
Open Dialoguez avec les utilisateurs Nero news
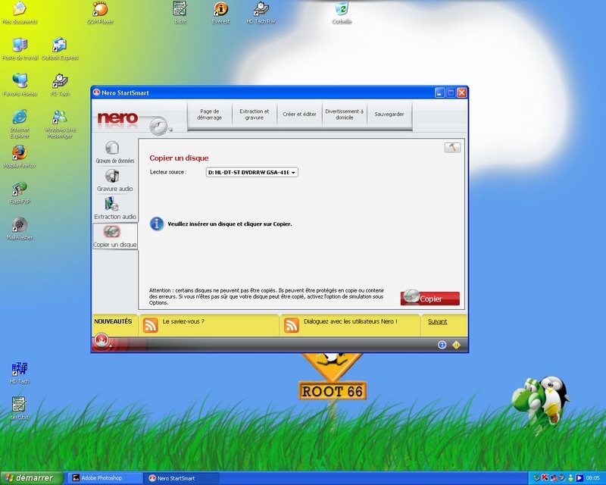[351, 321]
